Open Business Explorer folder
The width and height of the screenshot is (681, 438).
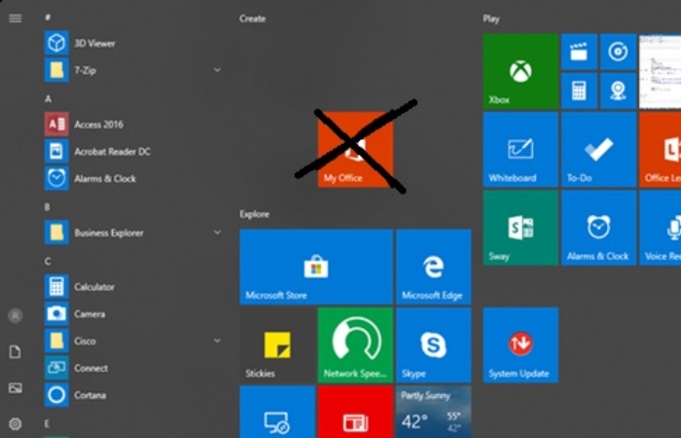132,233
